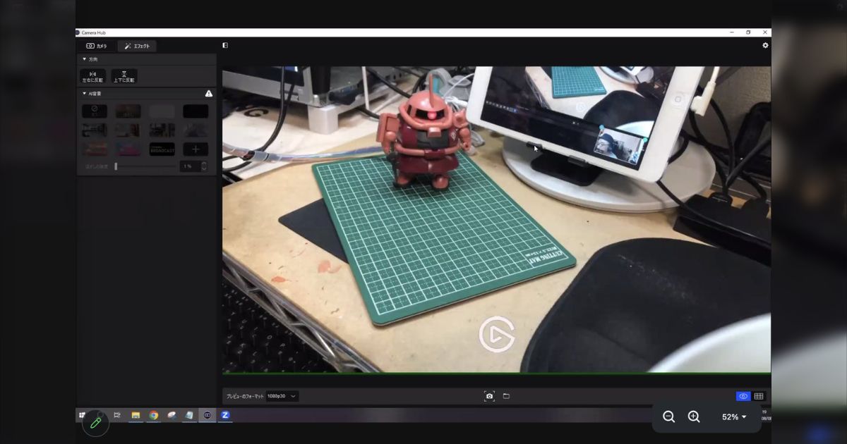This screenshot has width=847, height=444.
Task: Open the preview format 1080p30 dropdown
Action: pyautogui.click(x=282, y=396)
